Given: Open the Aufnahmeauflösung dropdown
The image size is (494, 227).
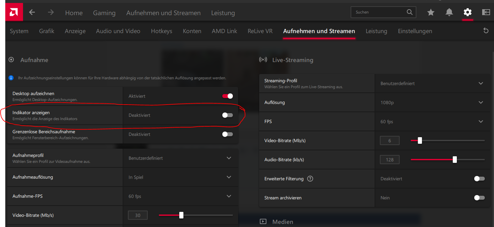Looking at the screenshot, I should 180,177.
